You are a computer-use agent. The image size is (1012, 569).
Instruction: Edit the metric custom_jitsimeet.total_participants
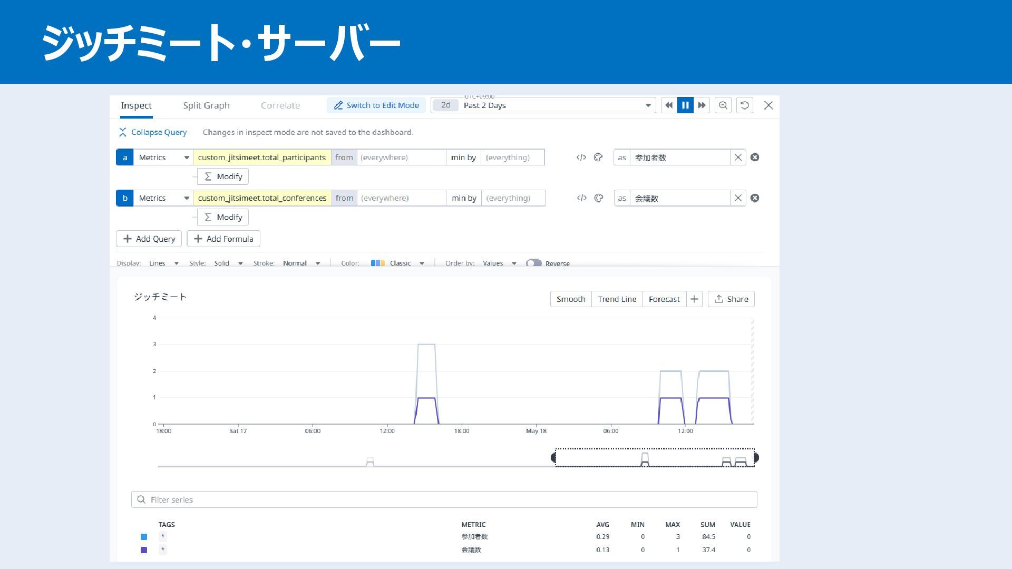point(262,158)
